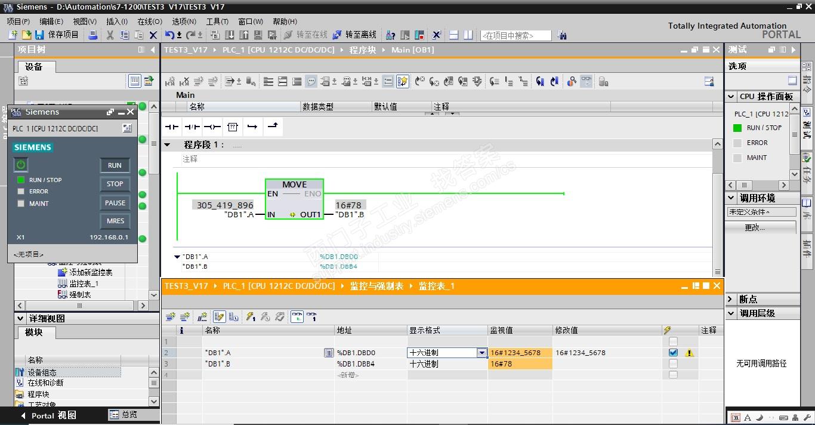This screenshot has height=425, width=815.
Task: Collapse the CPU 操作面板 section
Action: click(731, 96)
